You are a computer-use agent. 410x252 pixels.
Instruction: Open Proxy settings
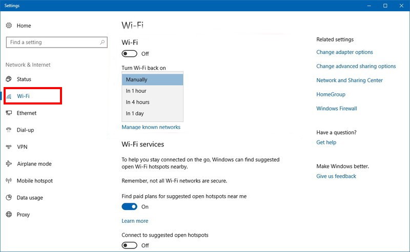(23, 215)
